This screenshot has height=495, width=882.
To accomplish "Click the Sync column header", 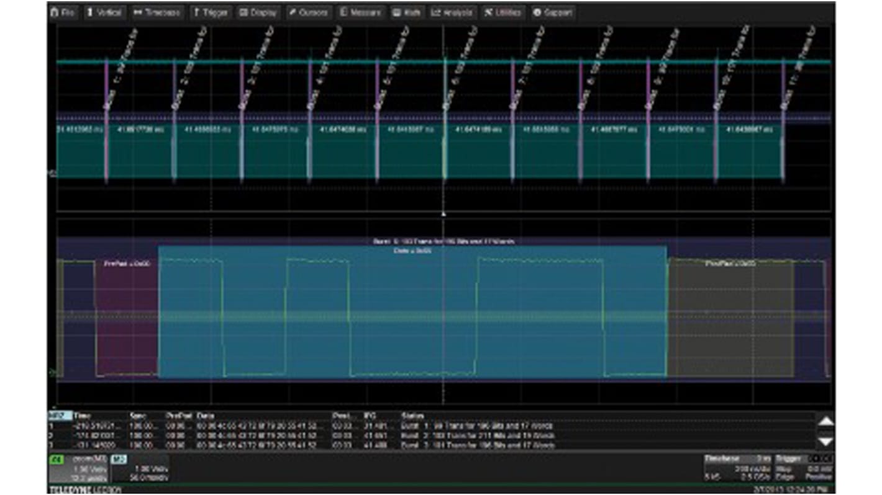I will [x=137, y=416].
